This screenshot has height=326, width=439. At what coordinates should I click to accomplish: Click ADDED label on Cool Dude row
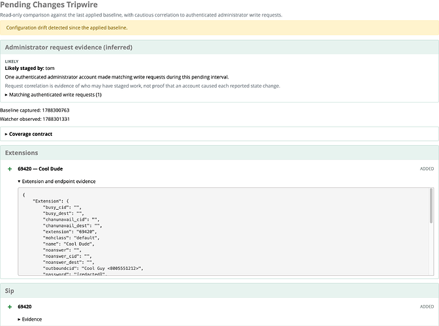427,169
